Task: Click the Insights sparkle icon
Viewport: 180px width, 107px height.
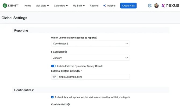Action: 105,6
